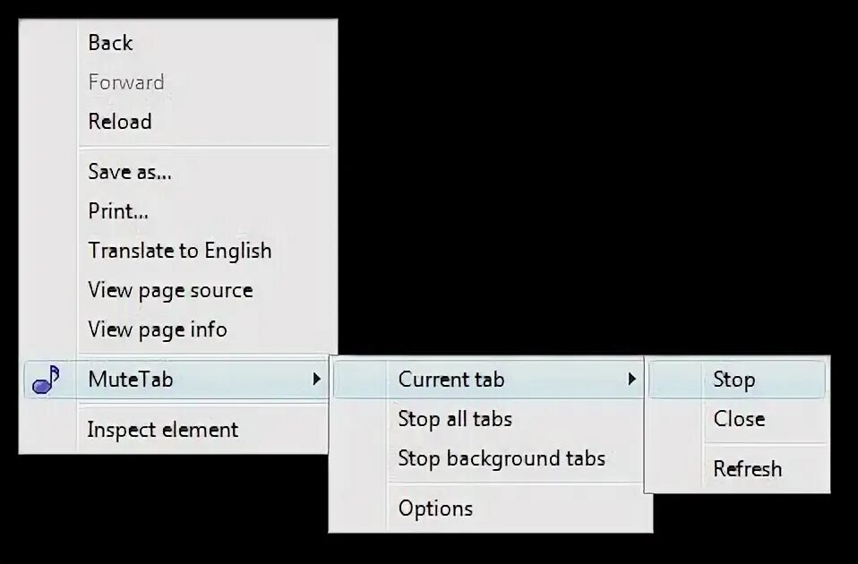Expand the Current tab submenu arrow

tap(631, 380)
